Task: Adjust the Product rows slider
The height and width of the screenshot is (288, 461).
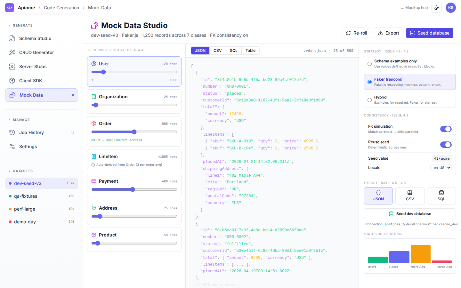Action: tap(134, 243)
